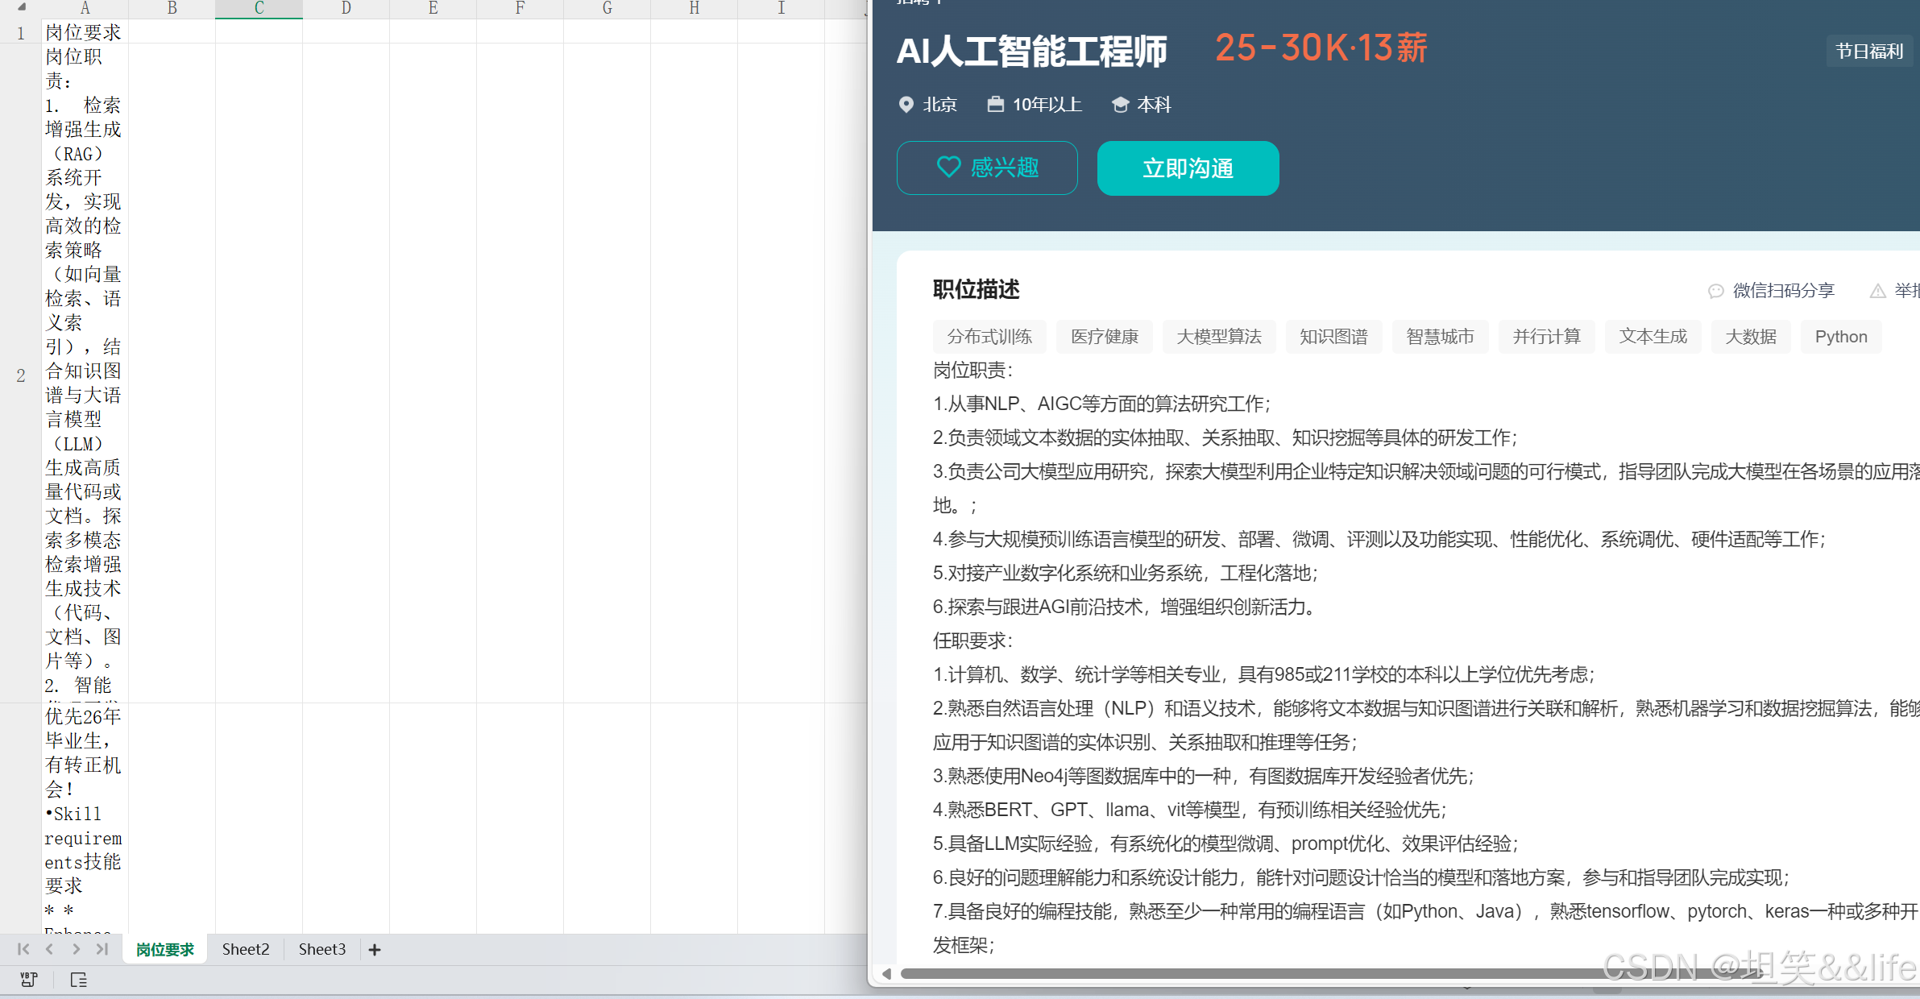Viewport: 1920px width, 999px height.
Task: Switch to Sheet3 tab
Action: click(321, 949)
